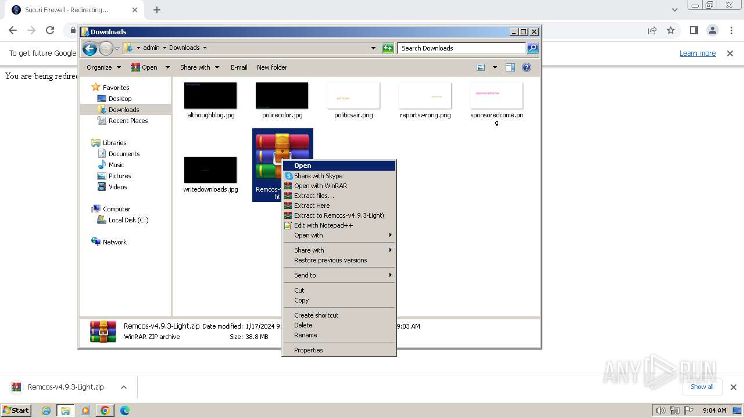The height and width of the screenshot is (418, 744).
Task: Open Videos library in sidebar
Action: pyautogui.click(x=117, y=187)
